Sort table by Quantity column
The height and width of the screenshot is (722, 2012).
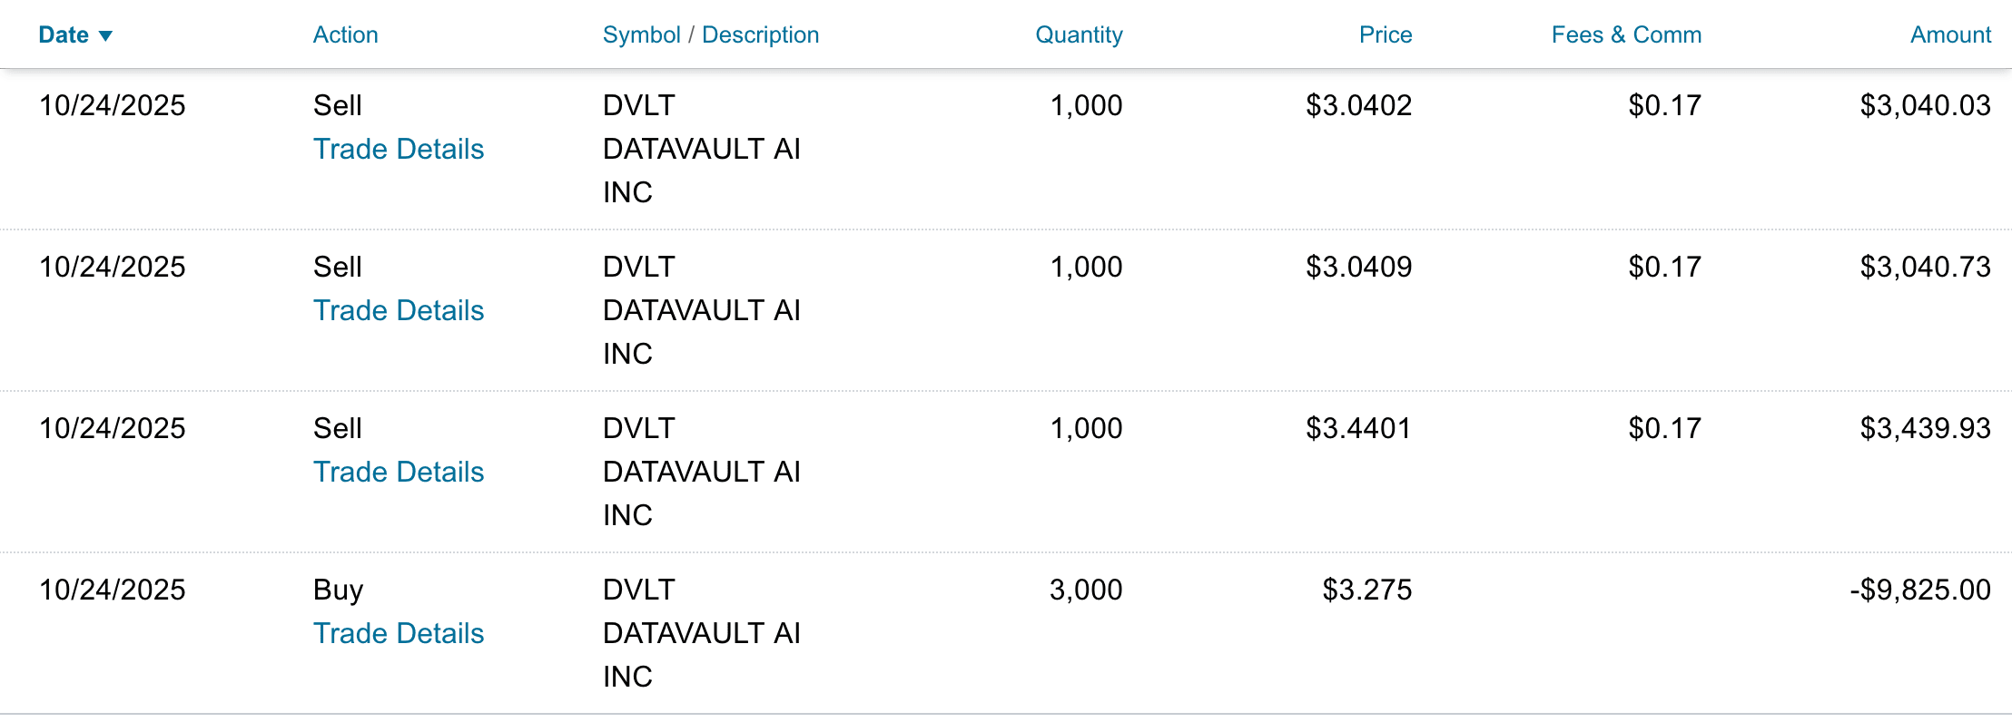1079,35
